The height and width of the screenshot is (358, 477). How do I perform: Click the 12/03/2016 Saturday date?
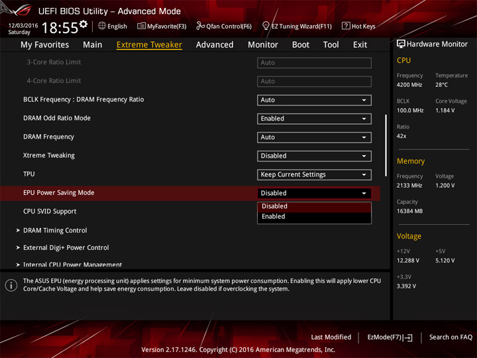23,29
